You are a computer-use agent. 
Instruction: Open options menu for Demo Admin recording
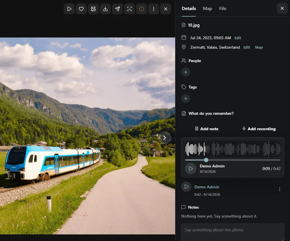[279, 189]
